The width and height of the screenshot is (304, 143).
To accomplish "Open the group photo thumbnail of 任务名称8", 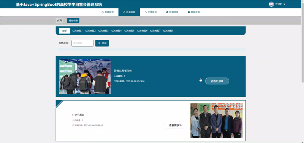I will click(x=216, y=121).
